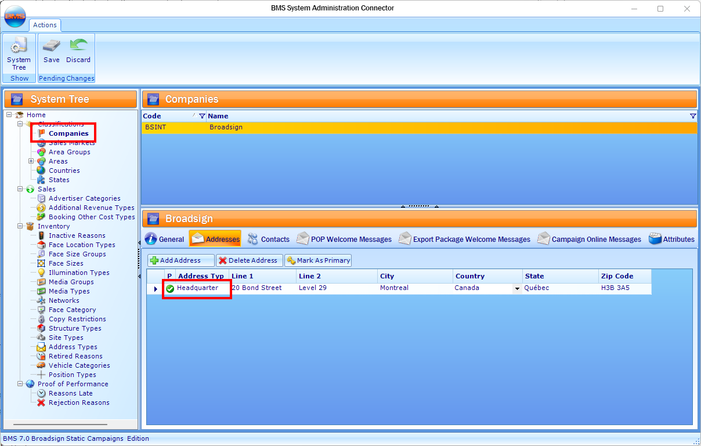
Task: Select Face Sizes node
Action: [66, 263]
